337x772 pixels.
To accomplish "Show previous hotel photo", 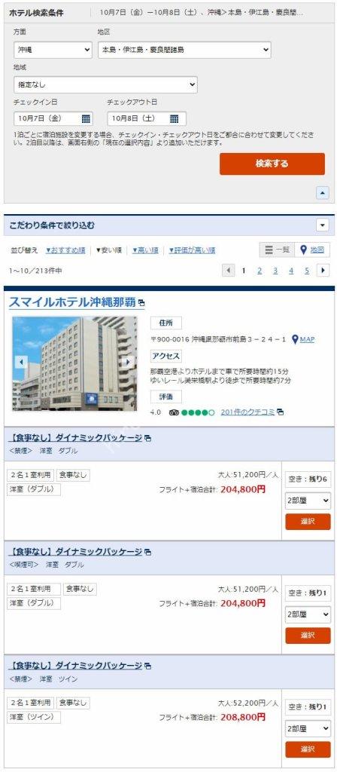I will pyautogui.click(x=21, y=363).
